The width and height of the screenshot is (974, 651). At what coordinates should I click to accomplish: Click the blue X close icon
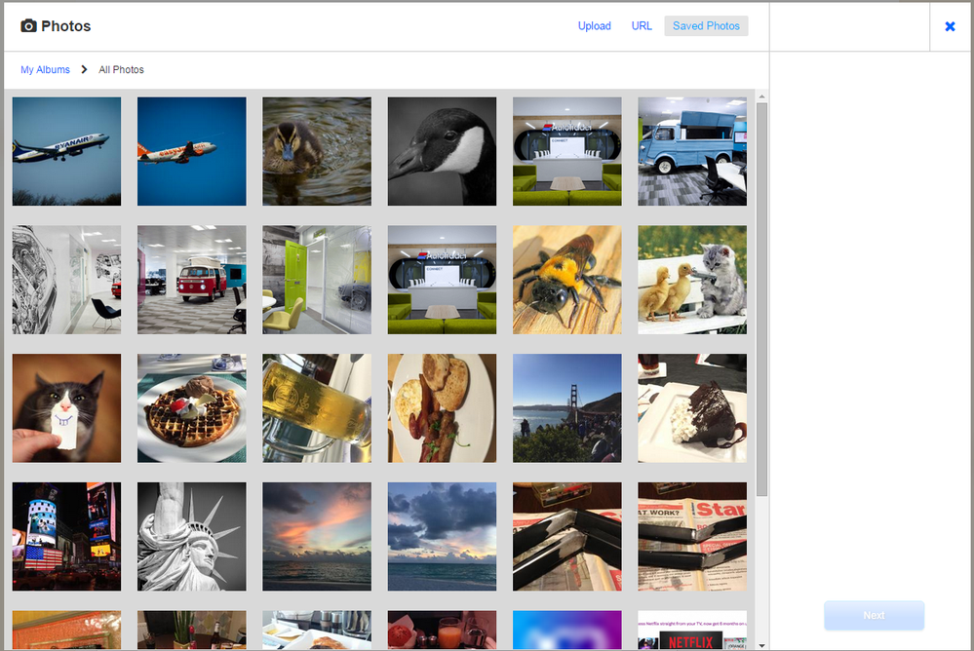click(950, 26)
